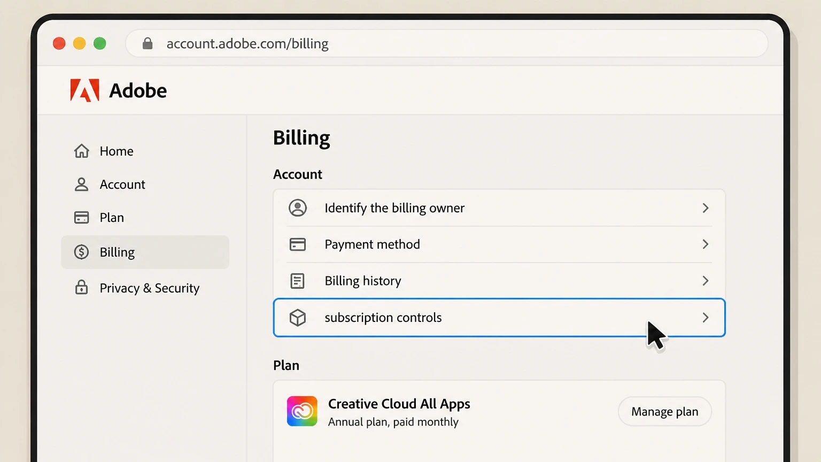Click the Creative Cloud All Apps title
The image size is (821, 462).
[x=399, y=404]
